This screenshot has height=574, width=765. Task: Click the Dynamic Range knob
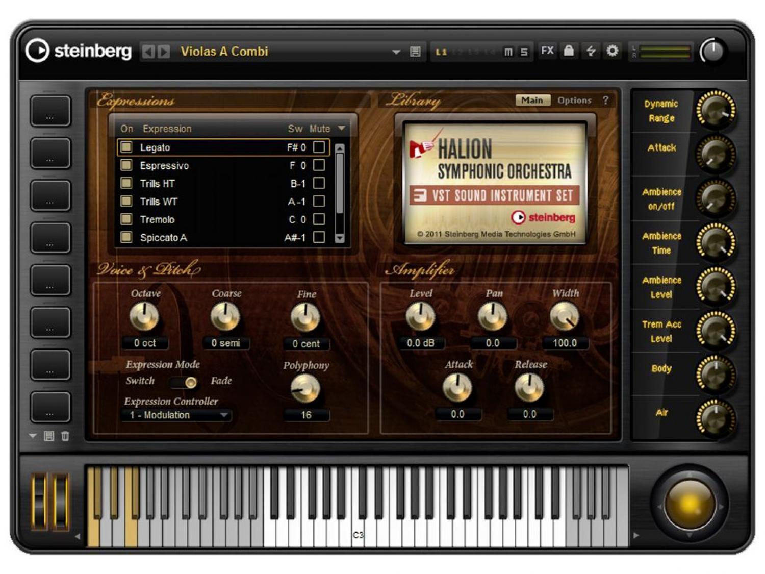tap(715, 109)
